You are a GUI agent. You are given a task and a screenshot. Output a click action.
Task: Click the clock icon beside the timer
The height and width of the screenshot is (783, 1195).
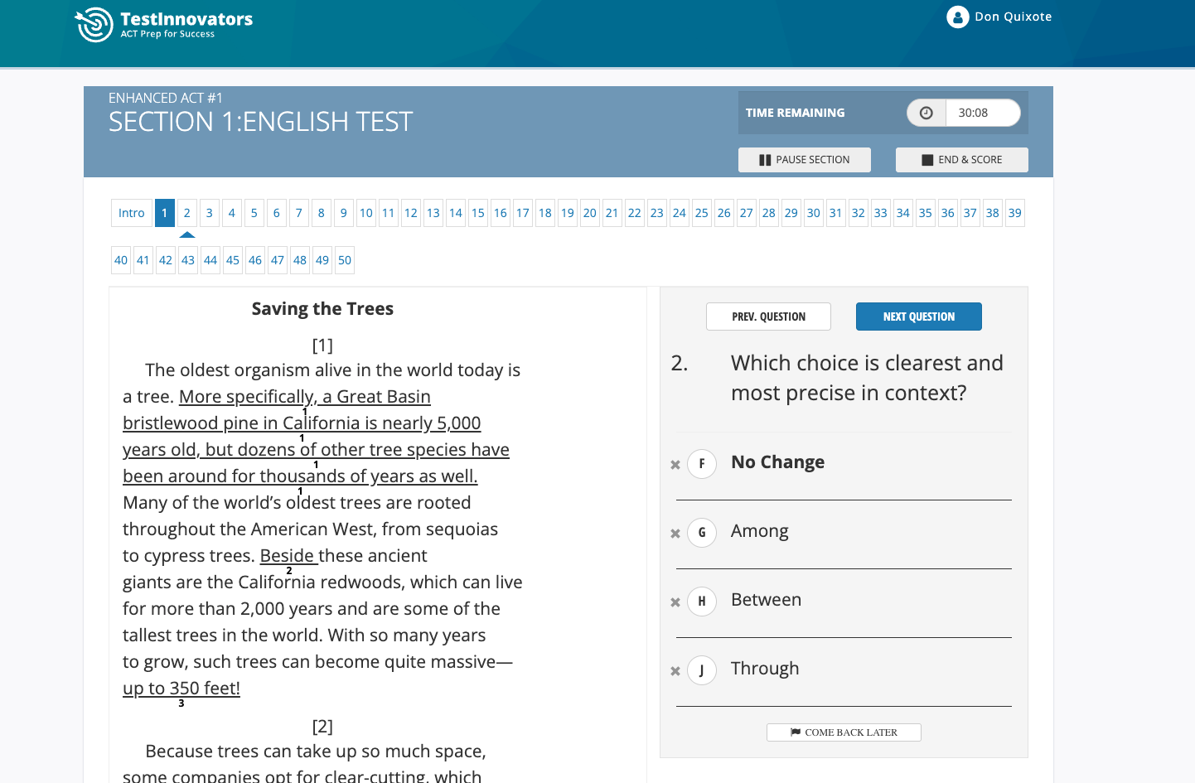926,113
